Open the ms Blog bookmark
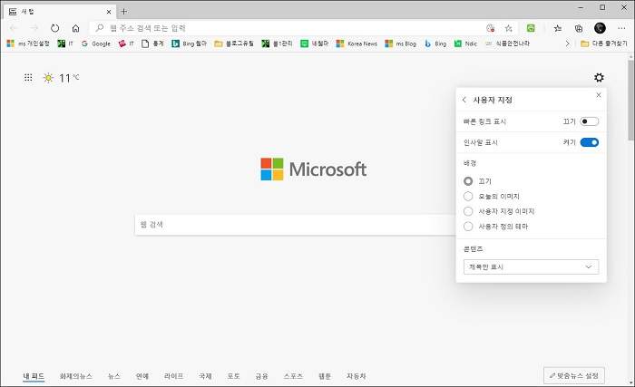Viewport: 635px width, 387px height. point(401,44)
